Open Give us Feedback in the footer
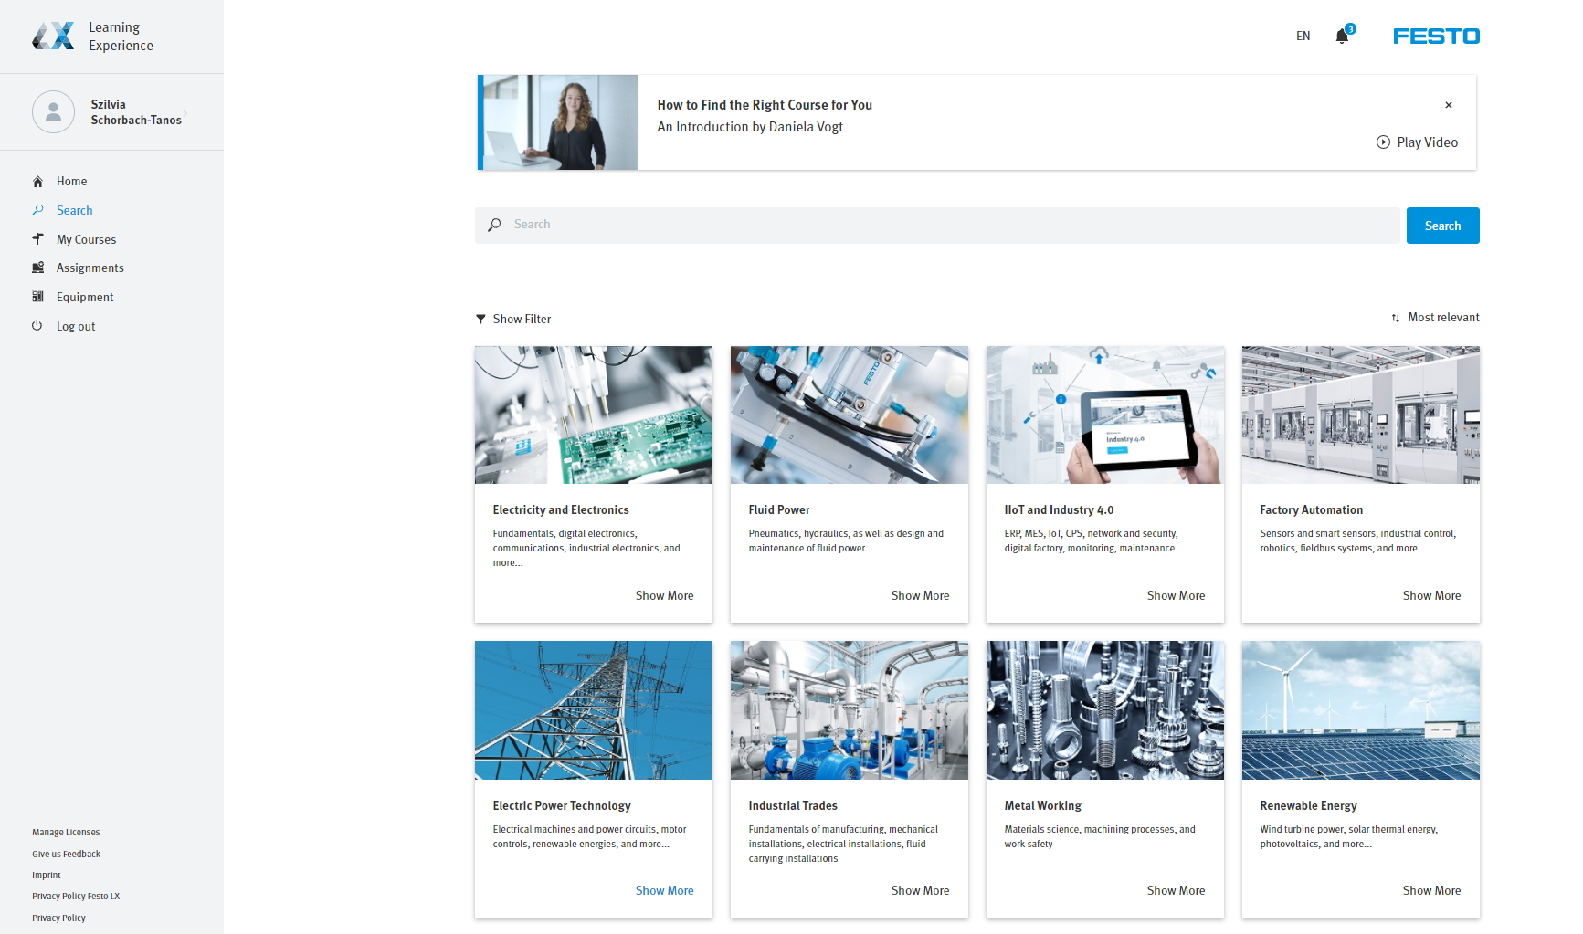1583x934 pixels. [x=65, y=854]
